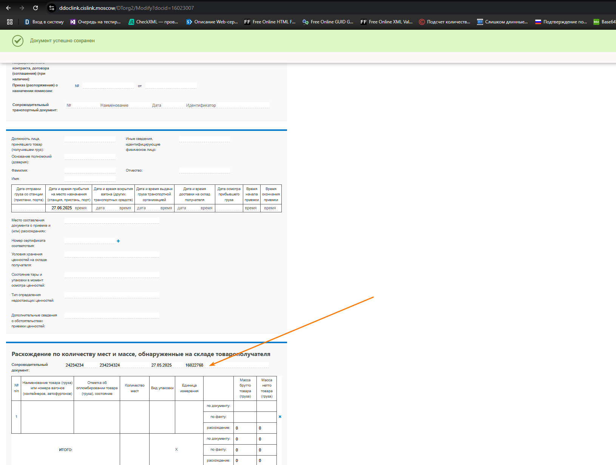
Task: Open site information icon in address bar
Action: pos(52,8)
